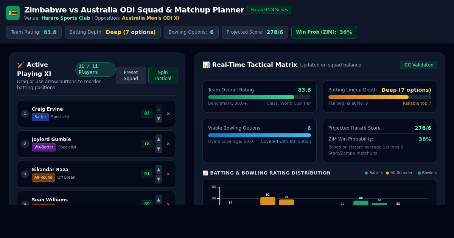Image resolution: width=454 pixels, height=238 pixels.
Task: Click the Harare ODI Series badge
Action: [269, 10]
